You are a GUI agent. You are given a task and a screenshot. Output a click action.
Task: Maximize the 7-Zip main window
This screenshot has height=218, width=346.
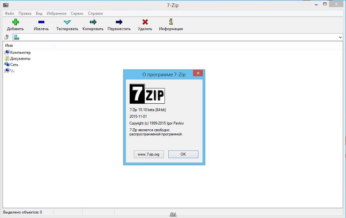(x=325, y=4)
